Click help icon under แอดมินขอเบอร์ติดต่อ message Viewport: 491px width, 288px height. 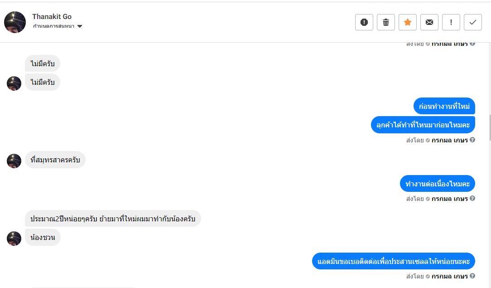click(472, 276)
